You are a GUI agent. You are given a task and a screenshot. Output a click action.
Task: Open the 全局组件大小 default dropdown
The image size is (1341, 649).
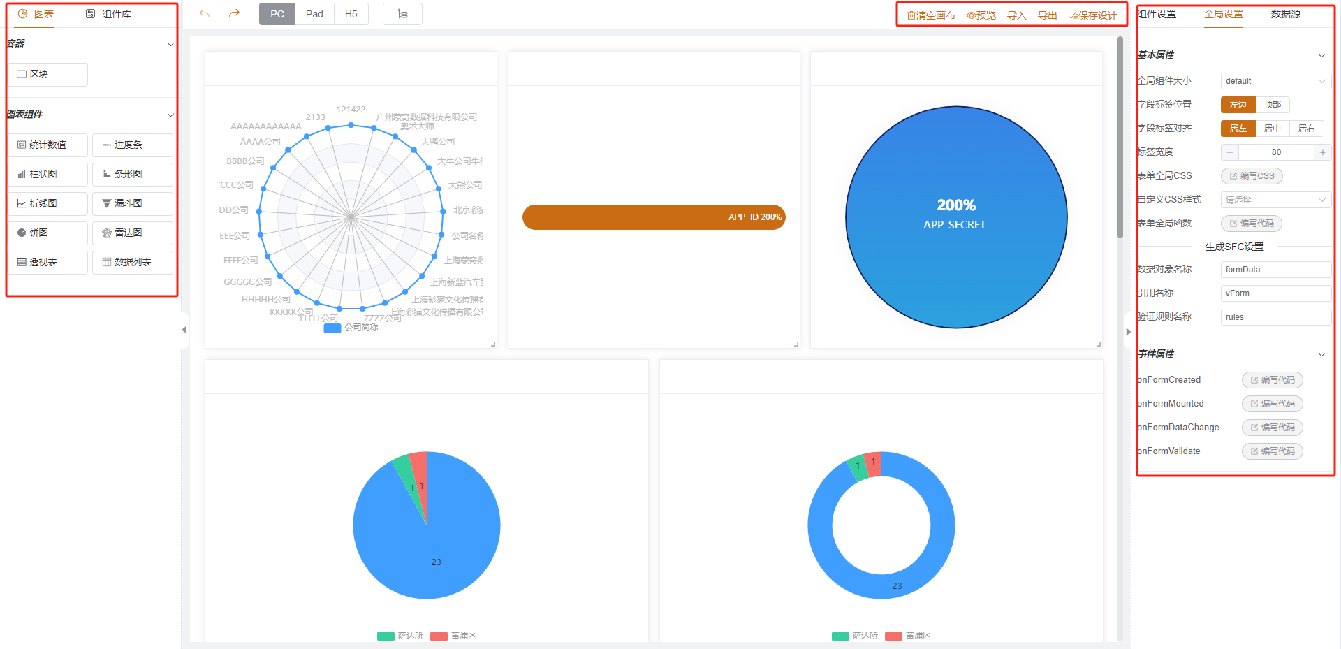click(1276, 81)
